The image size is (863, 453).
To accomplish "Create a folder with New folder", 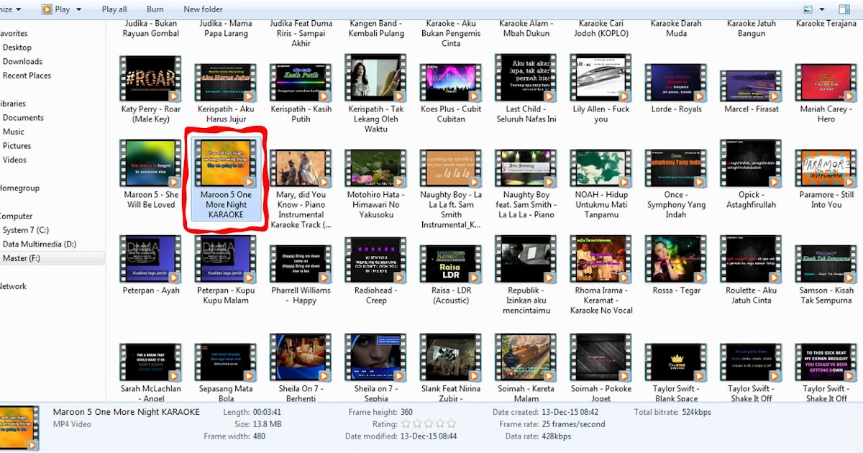I will pyautogui.click(x=203, y=9).
